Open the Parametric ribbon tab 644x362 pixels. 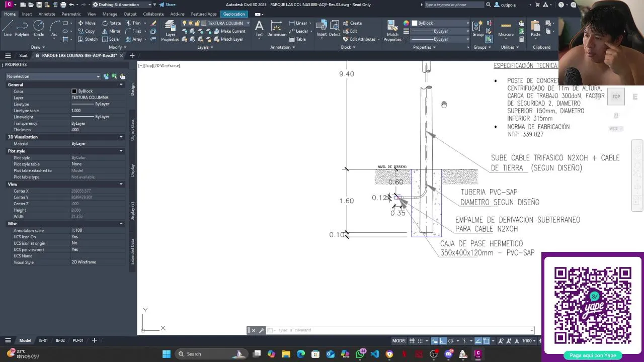tap(71, 14)
